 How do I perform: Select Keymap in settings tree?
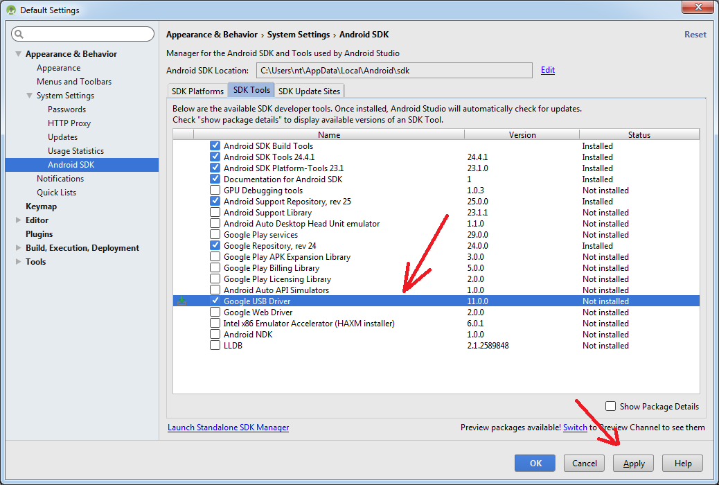pyautogui.click(x=42, y=206)
